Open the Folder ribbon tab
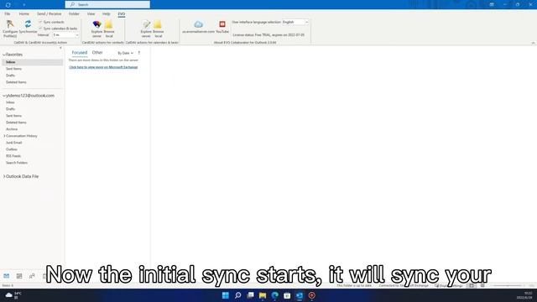537x302 pixels. [x=74, y=13]
